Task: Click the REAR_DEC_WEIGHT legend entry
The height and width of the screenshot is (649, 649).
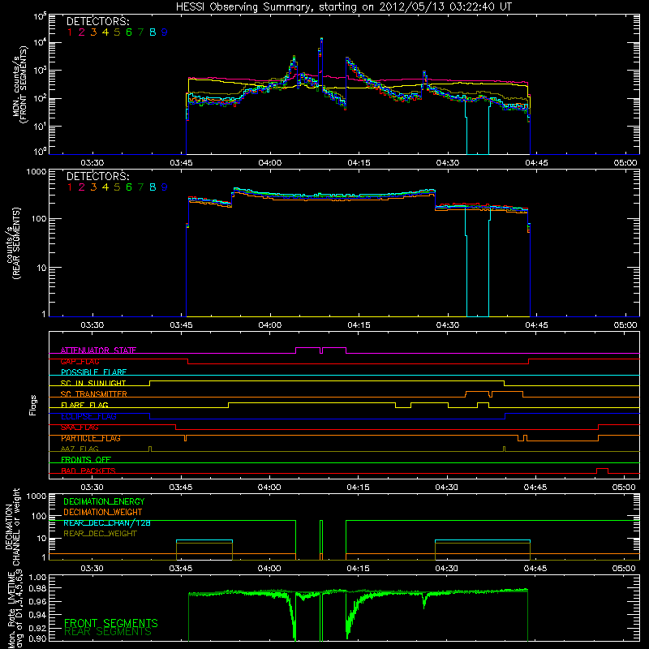Action: [x=100, y=534]
